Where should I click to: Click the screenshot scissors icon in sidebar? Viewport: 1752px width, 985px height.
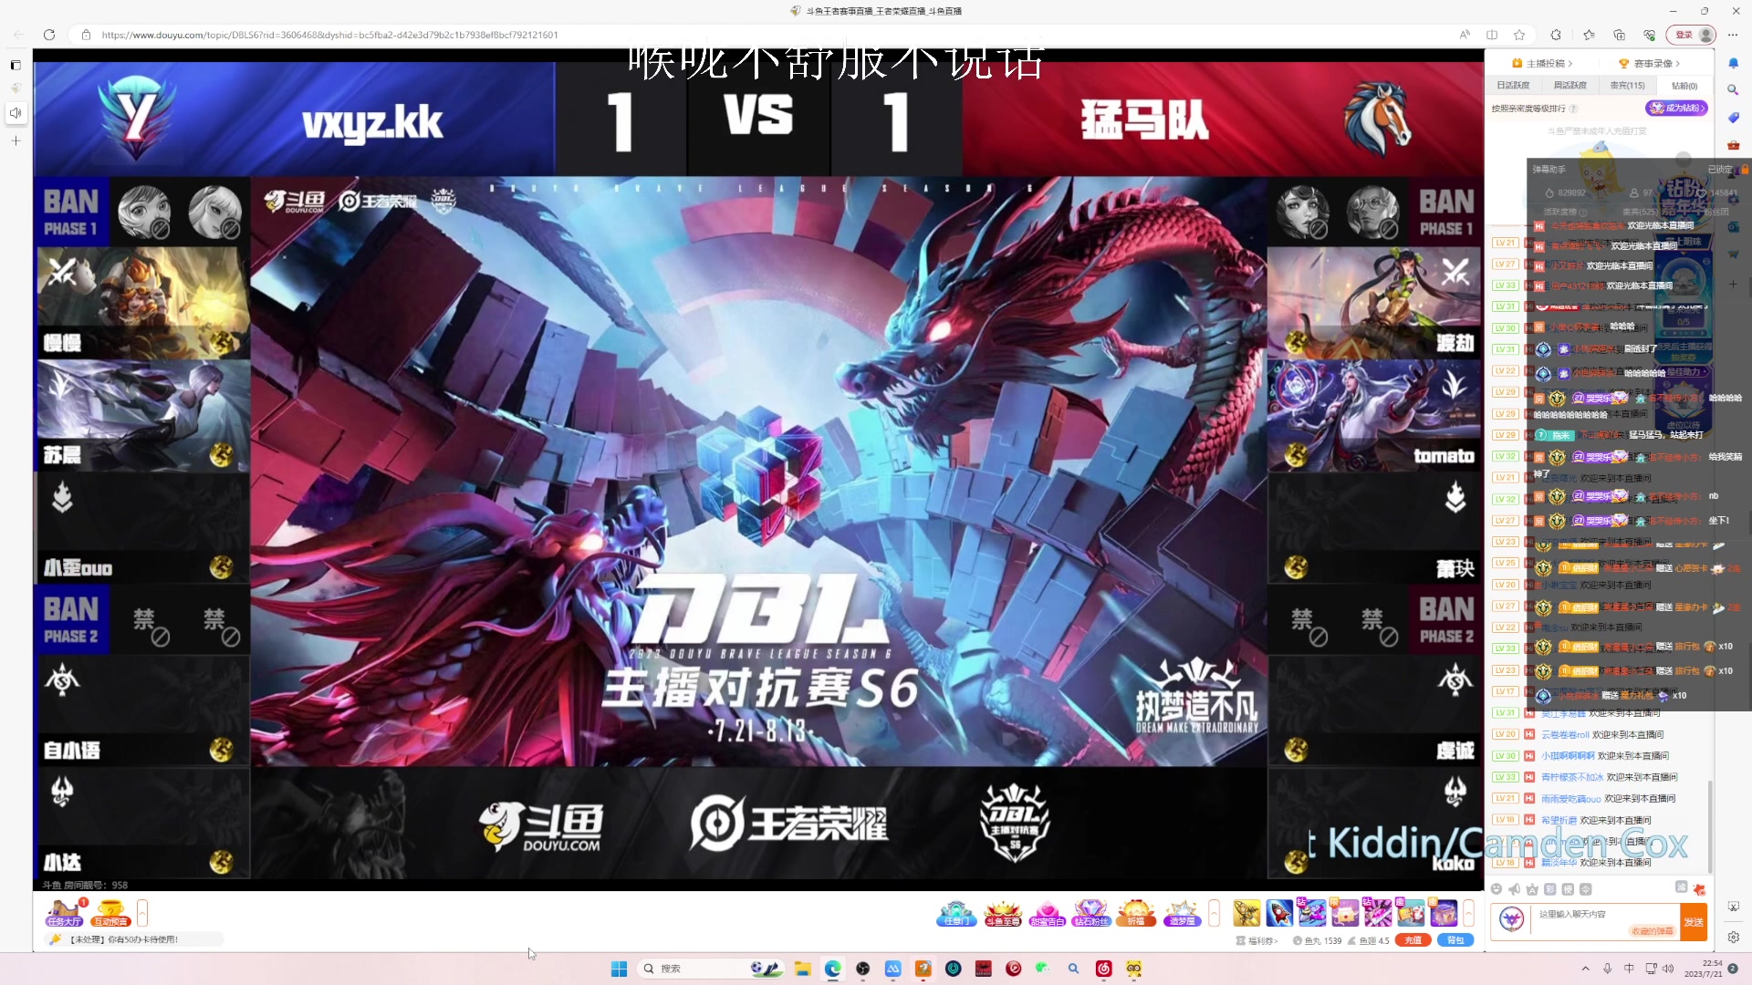[1734, 907]
